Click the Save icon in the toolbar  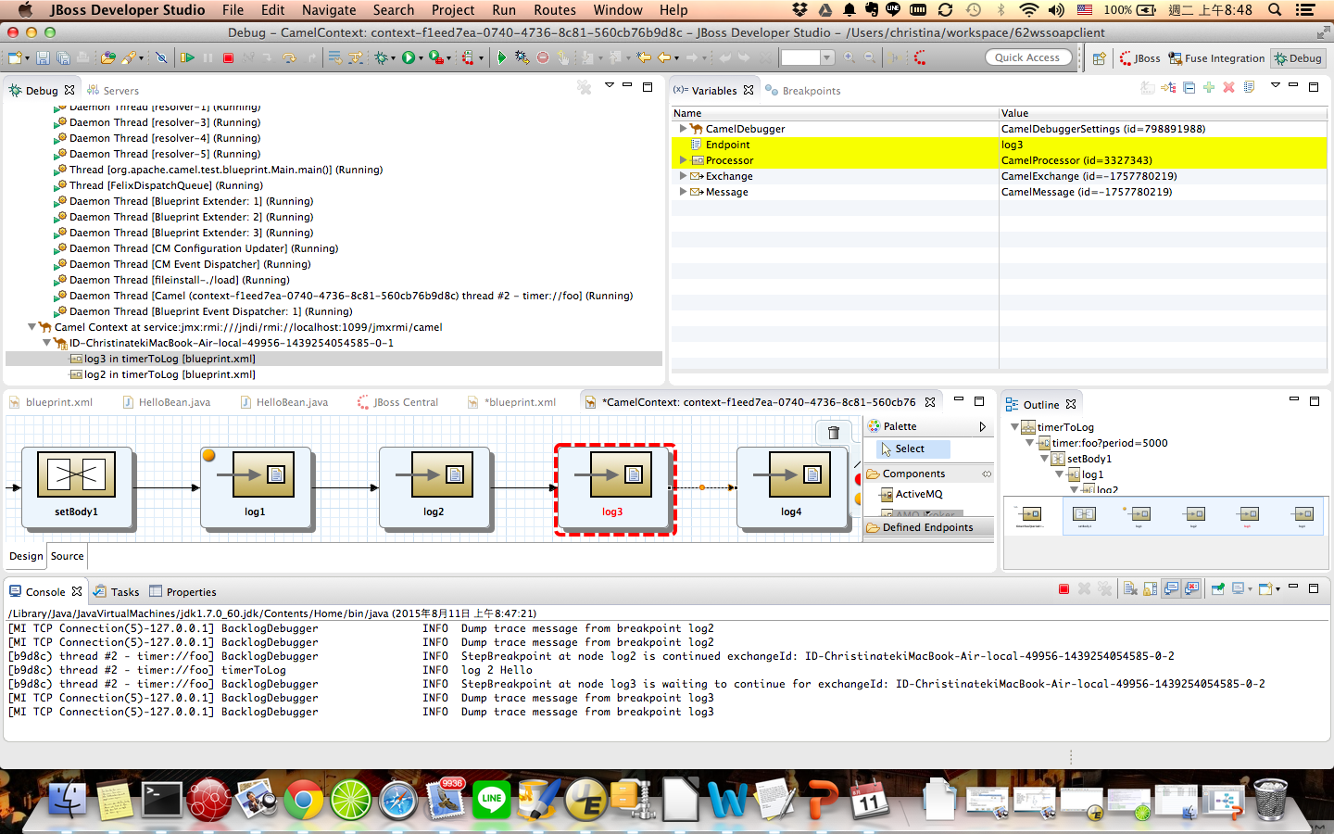coord(44,57)
